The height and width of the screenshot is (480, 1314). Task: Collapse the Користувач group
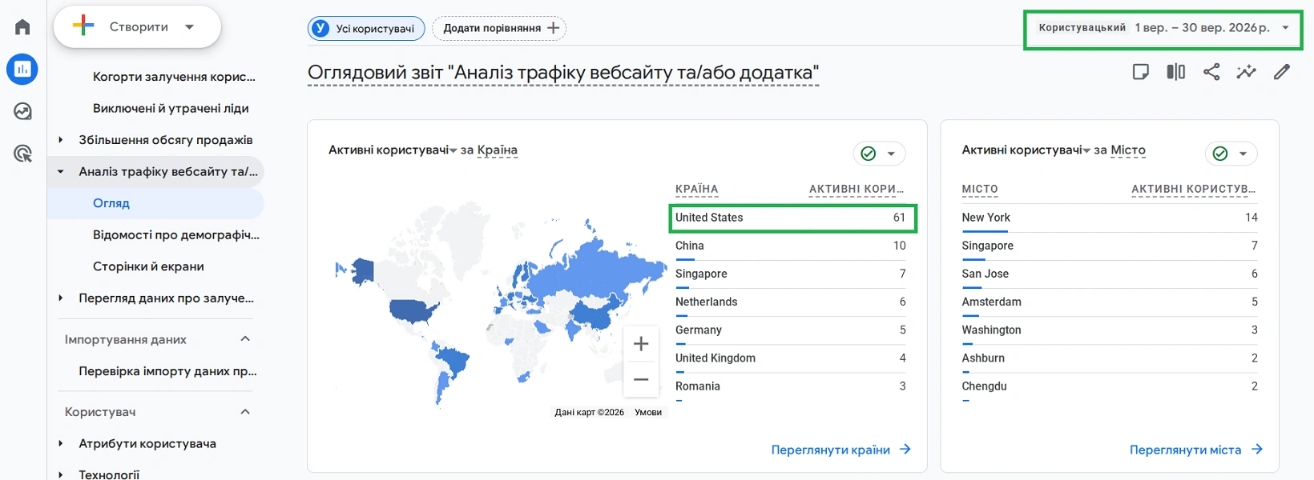[245, 412]
